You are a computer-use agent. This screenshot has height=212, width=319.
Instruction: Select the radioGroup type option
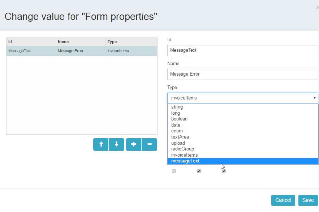tap(182, 149)
